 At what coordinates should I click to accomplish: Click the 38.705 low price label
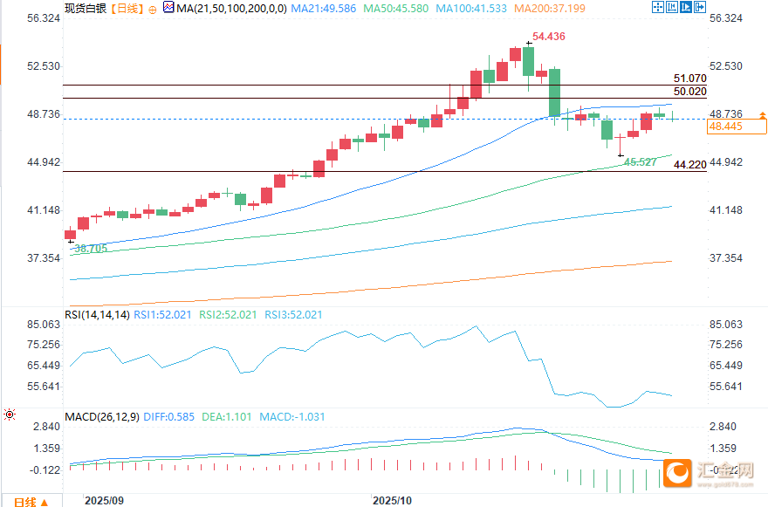pyautogui.click(x=91, y=249)
